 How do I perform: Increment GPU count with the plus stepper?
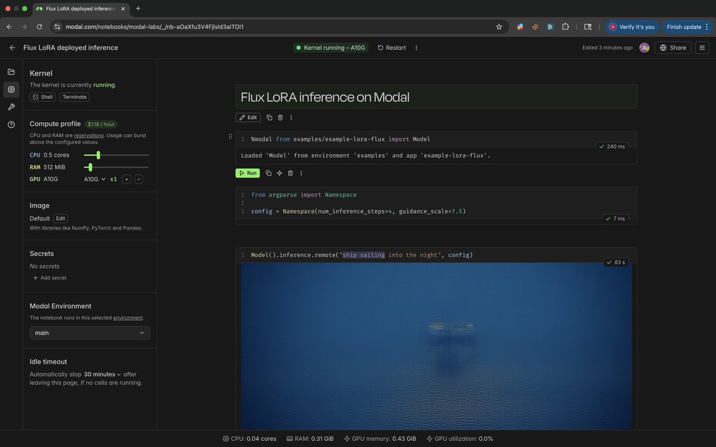point(126,178)
